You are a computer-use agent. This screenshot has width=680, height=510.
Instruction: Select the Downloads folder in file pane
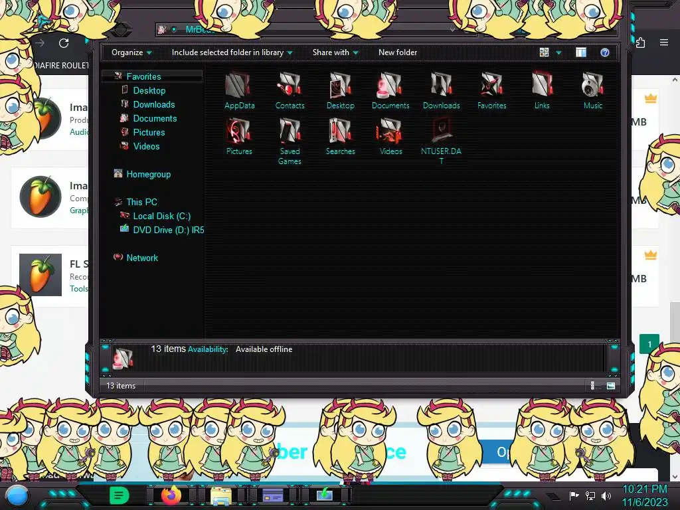click(x=441, y=91)
